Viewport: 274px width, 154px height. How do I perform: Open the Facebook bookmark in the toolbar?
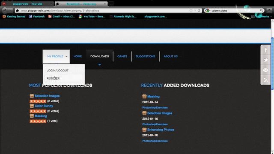point(37,16)
